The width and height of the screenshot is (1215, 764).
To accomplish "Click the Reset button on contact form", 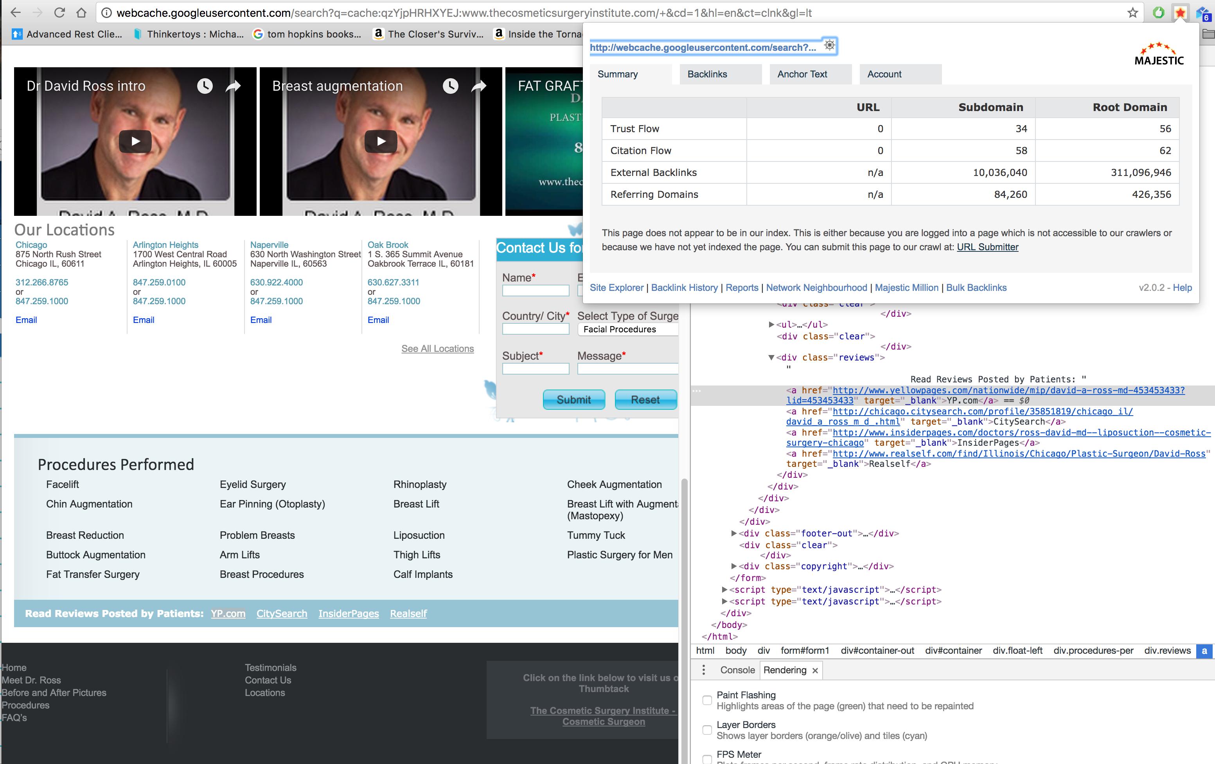I will click(x=645, y=399).
